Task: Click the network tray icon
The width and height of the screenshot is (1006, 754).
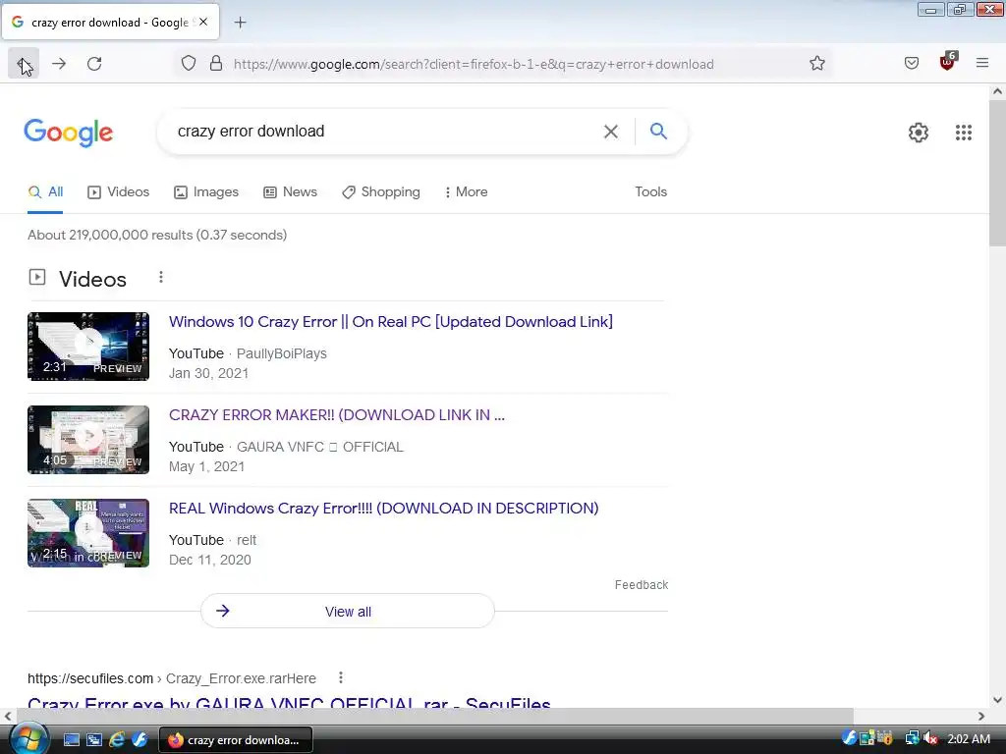Action: tap(911, 739)
